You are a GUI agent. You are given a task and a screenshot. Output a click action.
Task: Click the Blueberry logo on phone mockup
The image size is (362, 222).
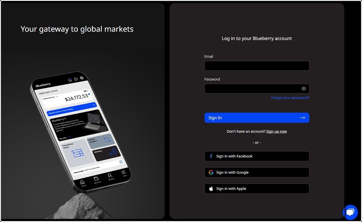pyautogui.click(x=43, y=85)
